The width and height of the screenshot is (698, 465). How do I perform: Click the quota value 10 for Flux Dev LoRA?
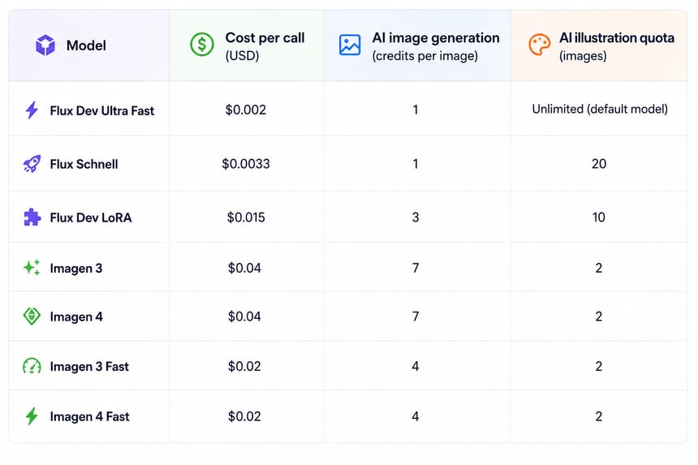[599, 217]
